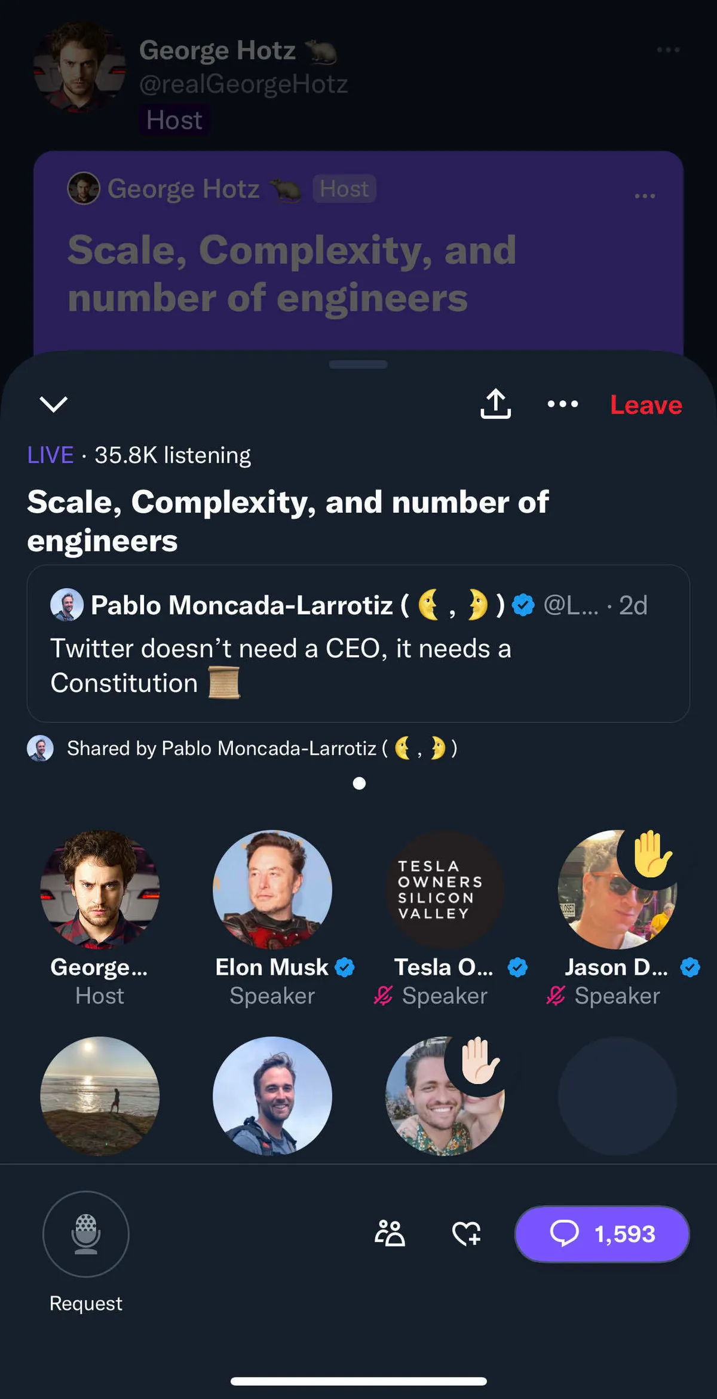
Task: Tap Tesla Owners Silicon Valley avatar
Action: 445,889
